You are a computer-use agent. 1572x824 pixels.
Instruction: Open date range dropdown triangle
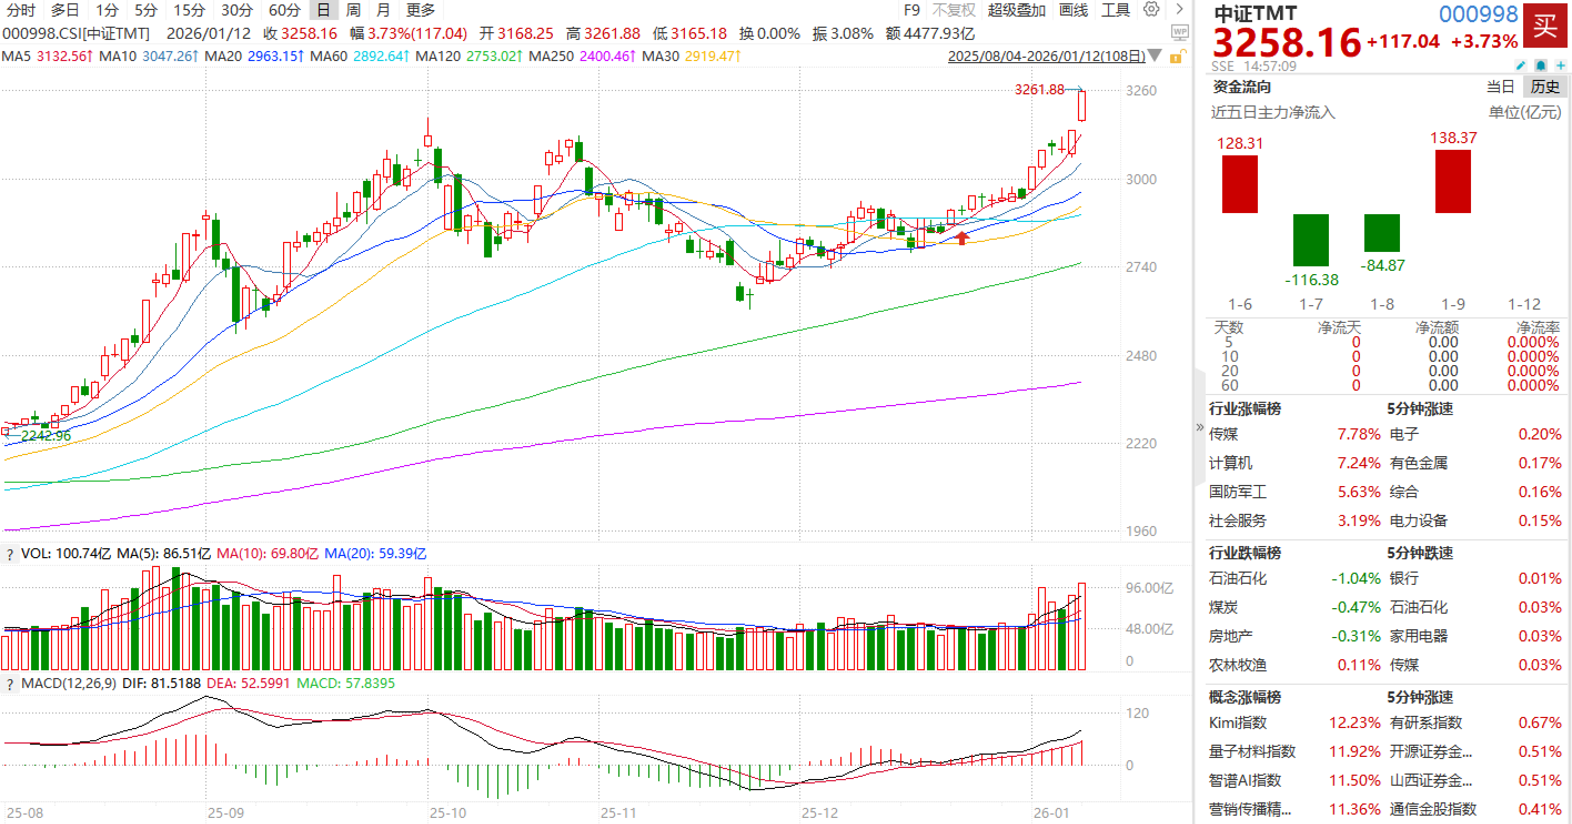tap(1155, 55)
